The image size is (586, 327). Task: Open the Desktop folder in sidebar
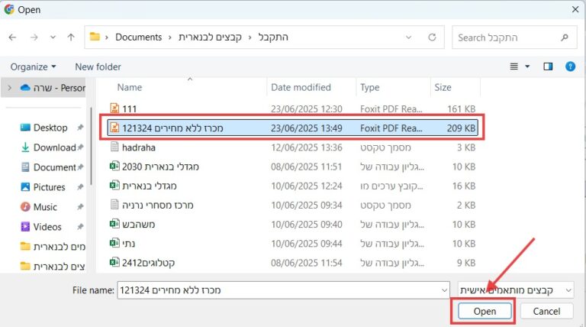click(50, 128)
